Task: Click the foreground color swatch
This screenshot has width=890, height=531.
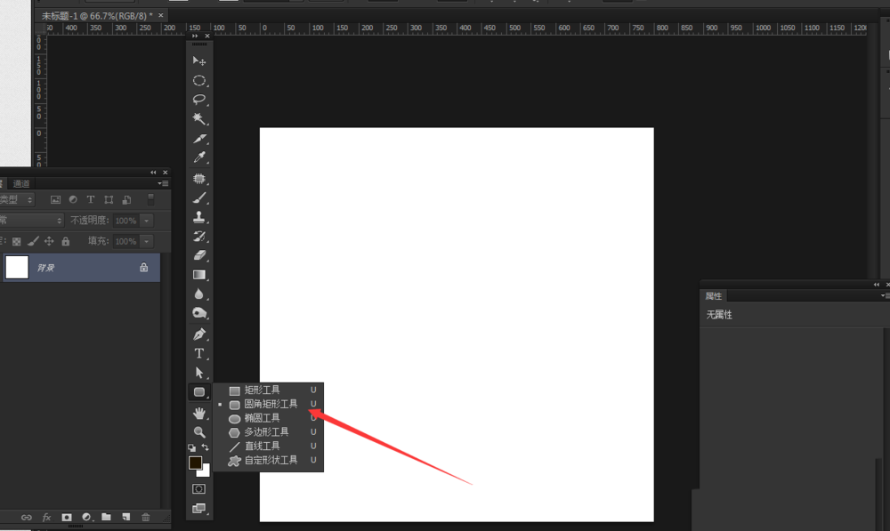Action: 195,463
